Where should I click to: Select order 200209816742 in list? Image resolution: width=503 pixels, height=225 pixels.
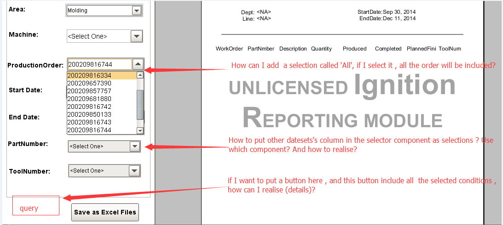pos(102,107)
